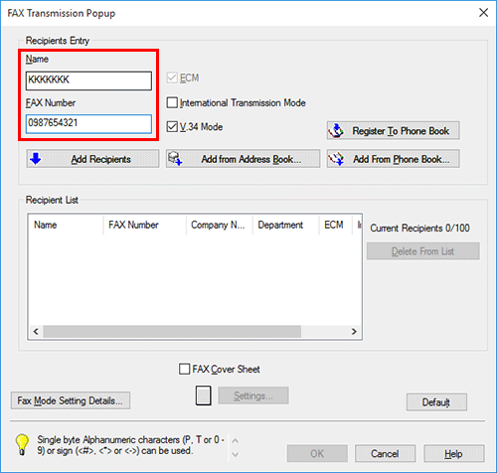Click the cover sheet preview icon
The width and height of the screenshot is (497, 473).
pos(203,395)
